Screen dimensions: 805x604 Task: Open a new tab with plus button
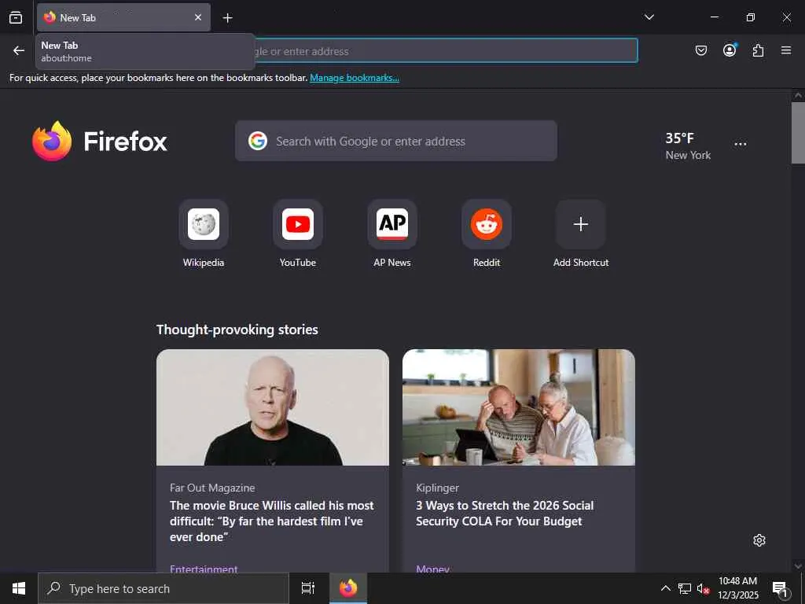click(x=227, y=18)
